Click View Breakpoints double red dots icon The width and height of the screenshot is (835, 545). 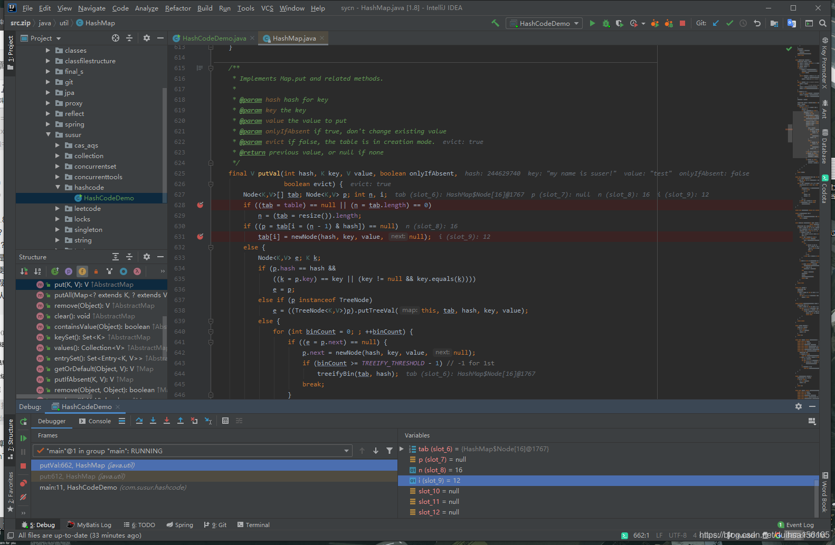(23, 483)
